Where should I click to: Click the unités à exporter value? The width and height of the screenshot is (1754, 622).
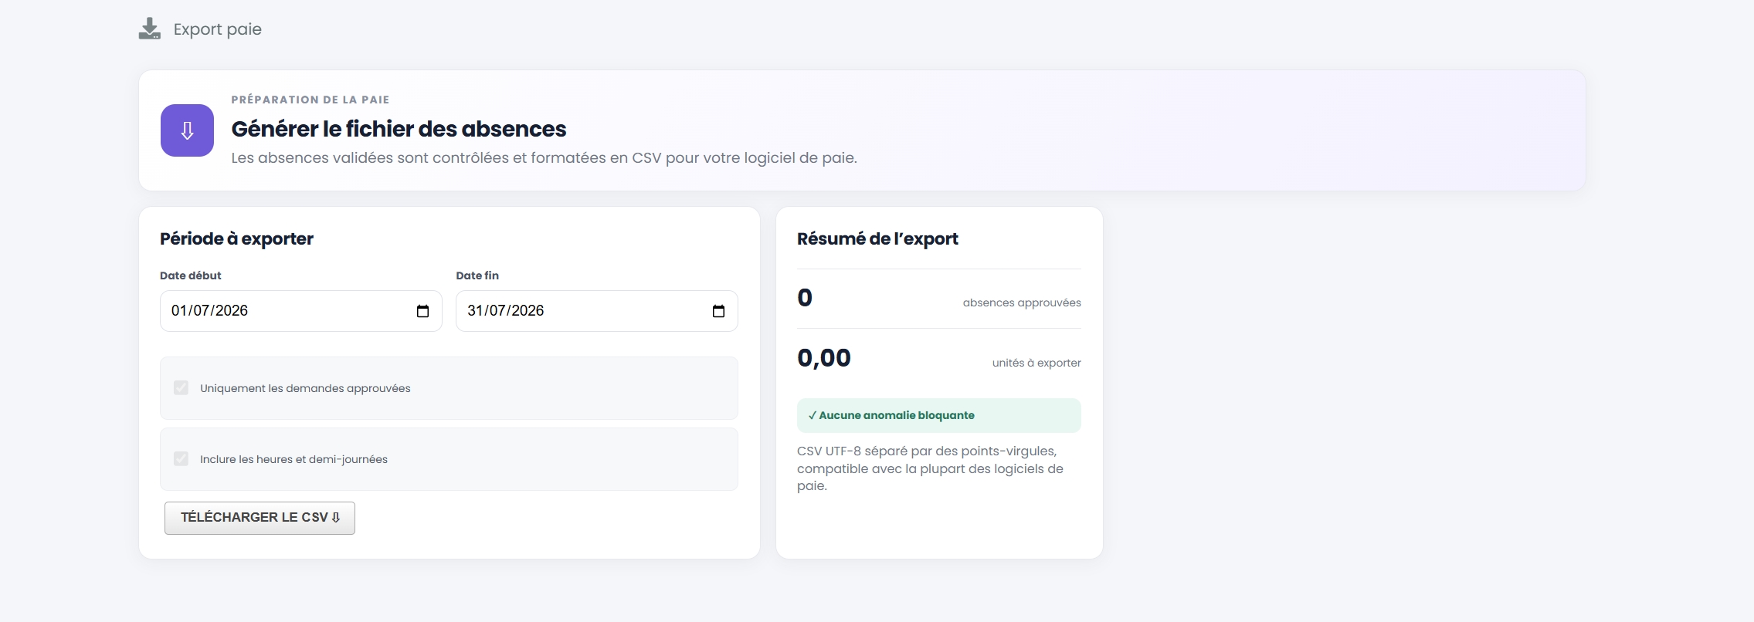coord(824,358)
